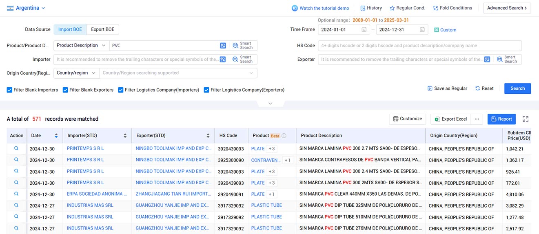Viewport: 539px width, 234px height.
Task: Open History
Action: click(371, 8)
